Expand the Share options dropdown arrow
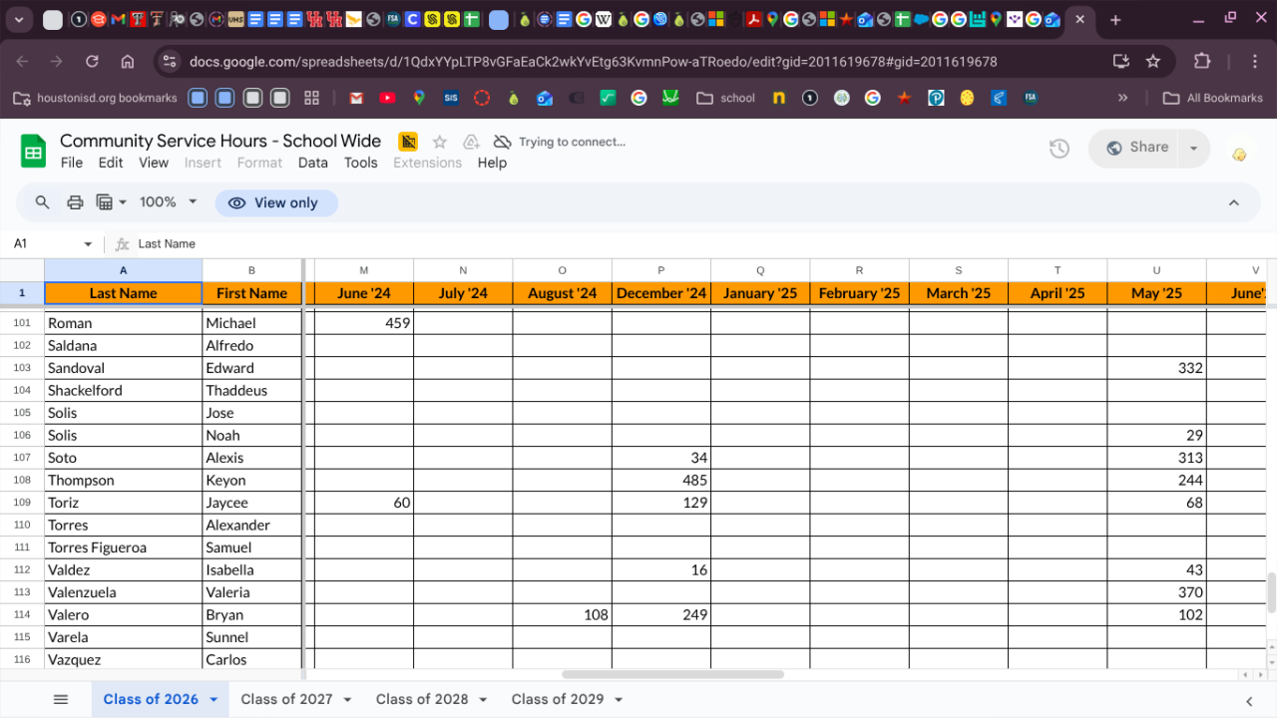1277x718 pixels. 1193,149
